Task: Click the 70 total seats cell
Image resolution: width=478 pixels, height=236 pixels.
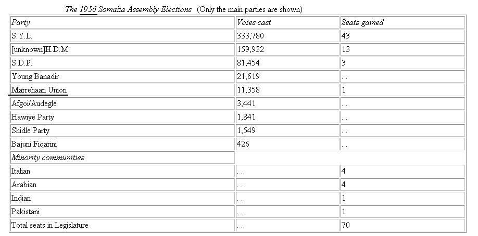Action: coord(401,225)
